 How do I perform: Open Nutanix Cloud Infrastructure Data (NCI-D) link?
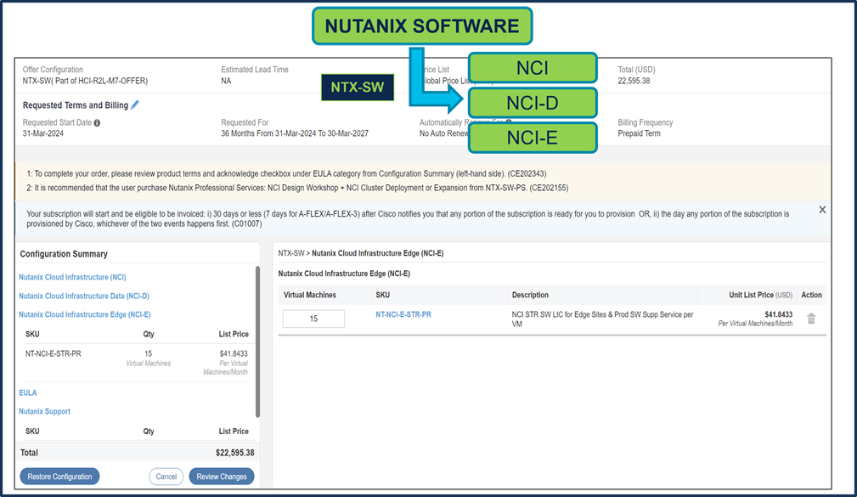tap(83, 296)
